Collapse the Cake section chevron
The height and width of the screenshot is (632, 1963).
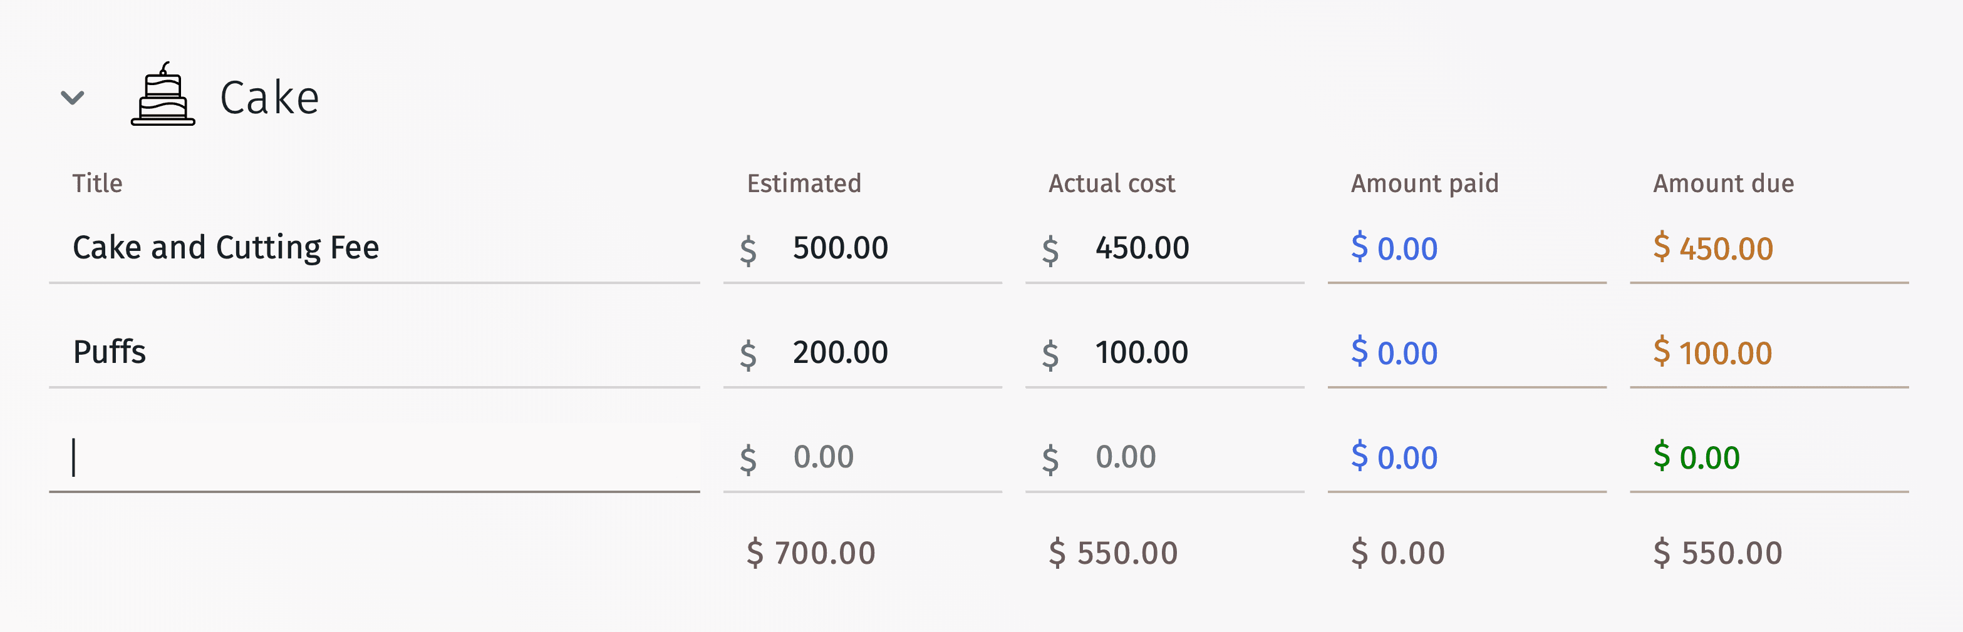(x=73, y=98)
